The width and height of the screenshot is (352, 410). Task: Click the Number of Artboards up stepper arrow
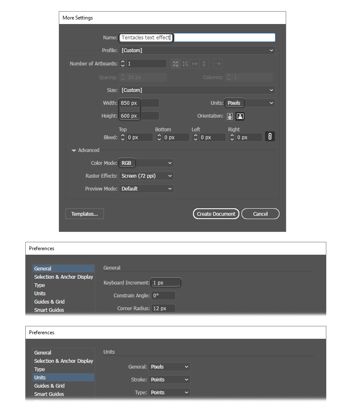[x=123, y=62]
